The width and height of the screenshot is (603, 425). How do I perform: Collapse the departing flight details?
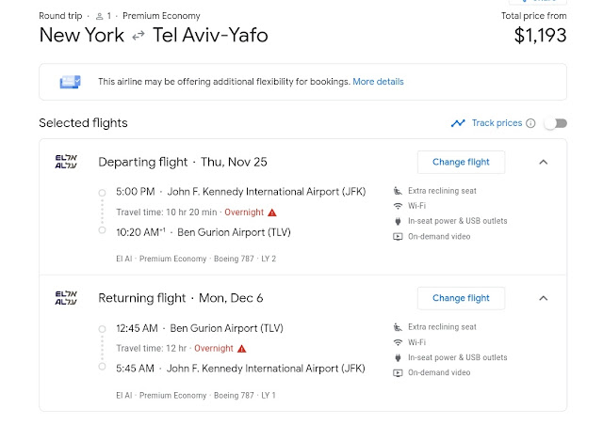(x=543, y=162)
